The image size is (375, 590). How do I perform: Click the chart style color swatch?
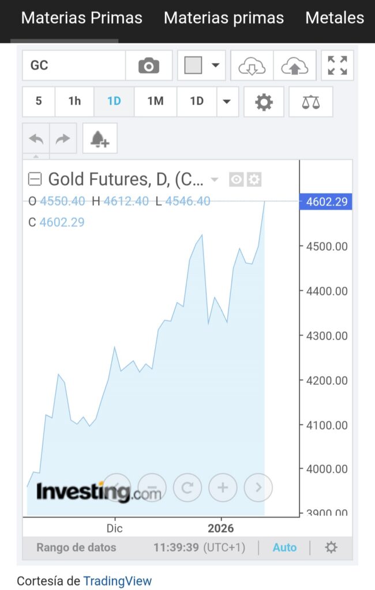point(193,66)
